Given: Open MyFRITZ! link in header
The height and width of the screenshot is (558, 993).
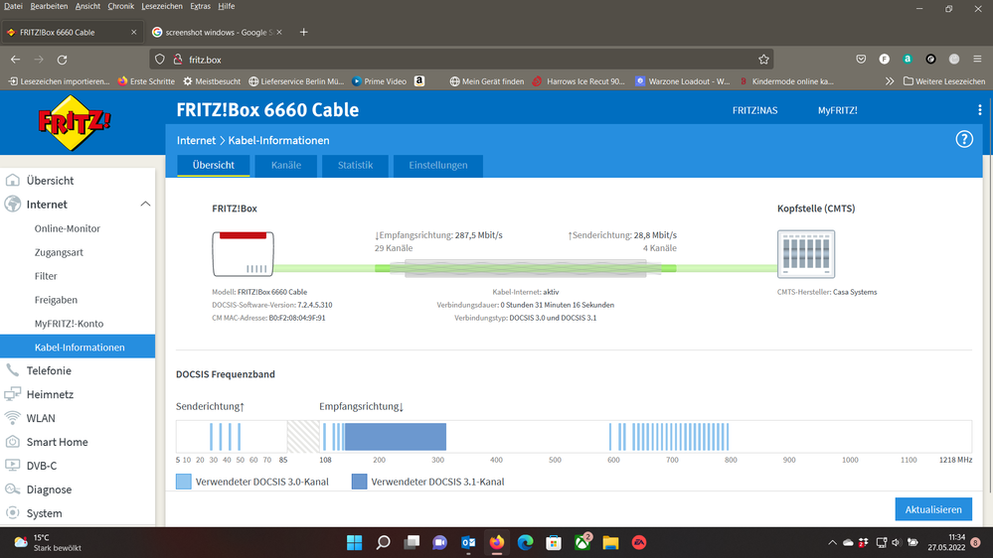Looking at the screenshot, I should (x=837, y=110).
